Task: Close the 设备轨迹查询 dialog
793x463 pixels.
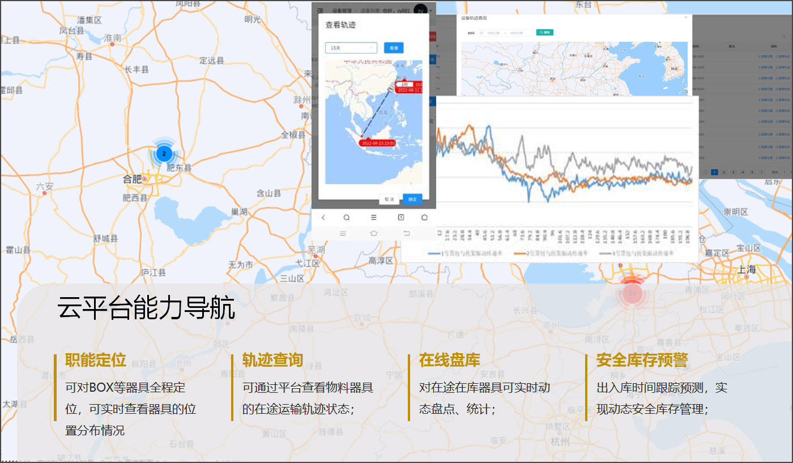Action: point(685,18)
